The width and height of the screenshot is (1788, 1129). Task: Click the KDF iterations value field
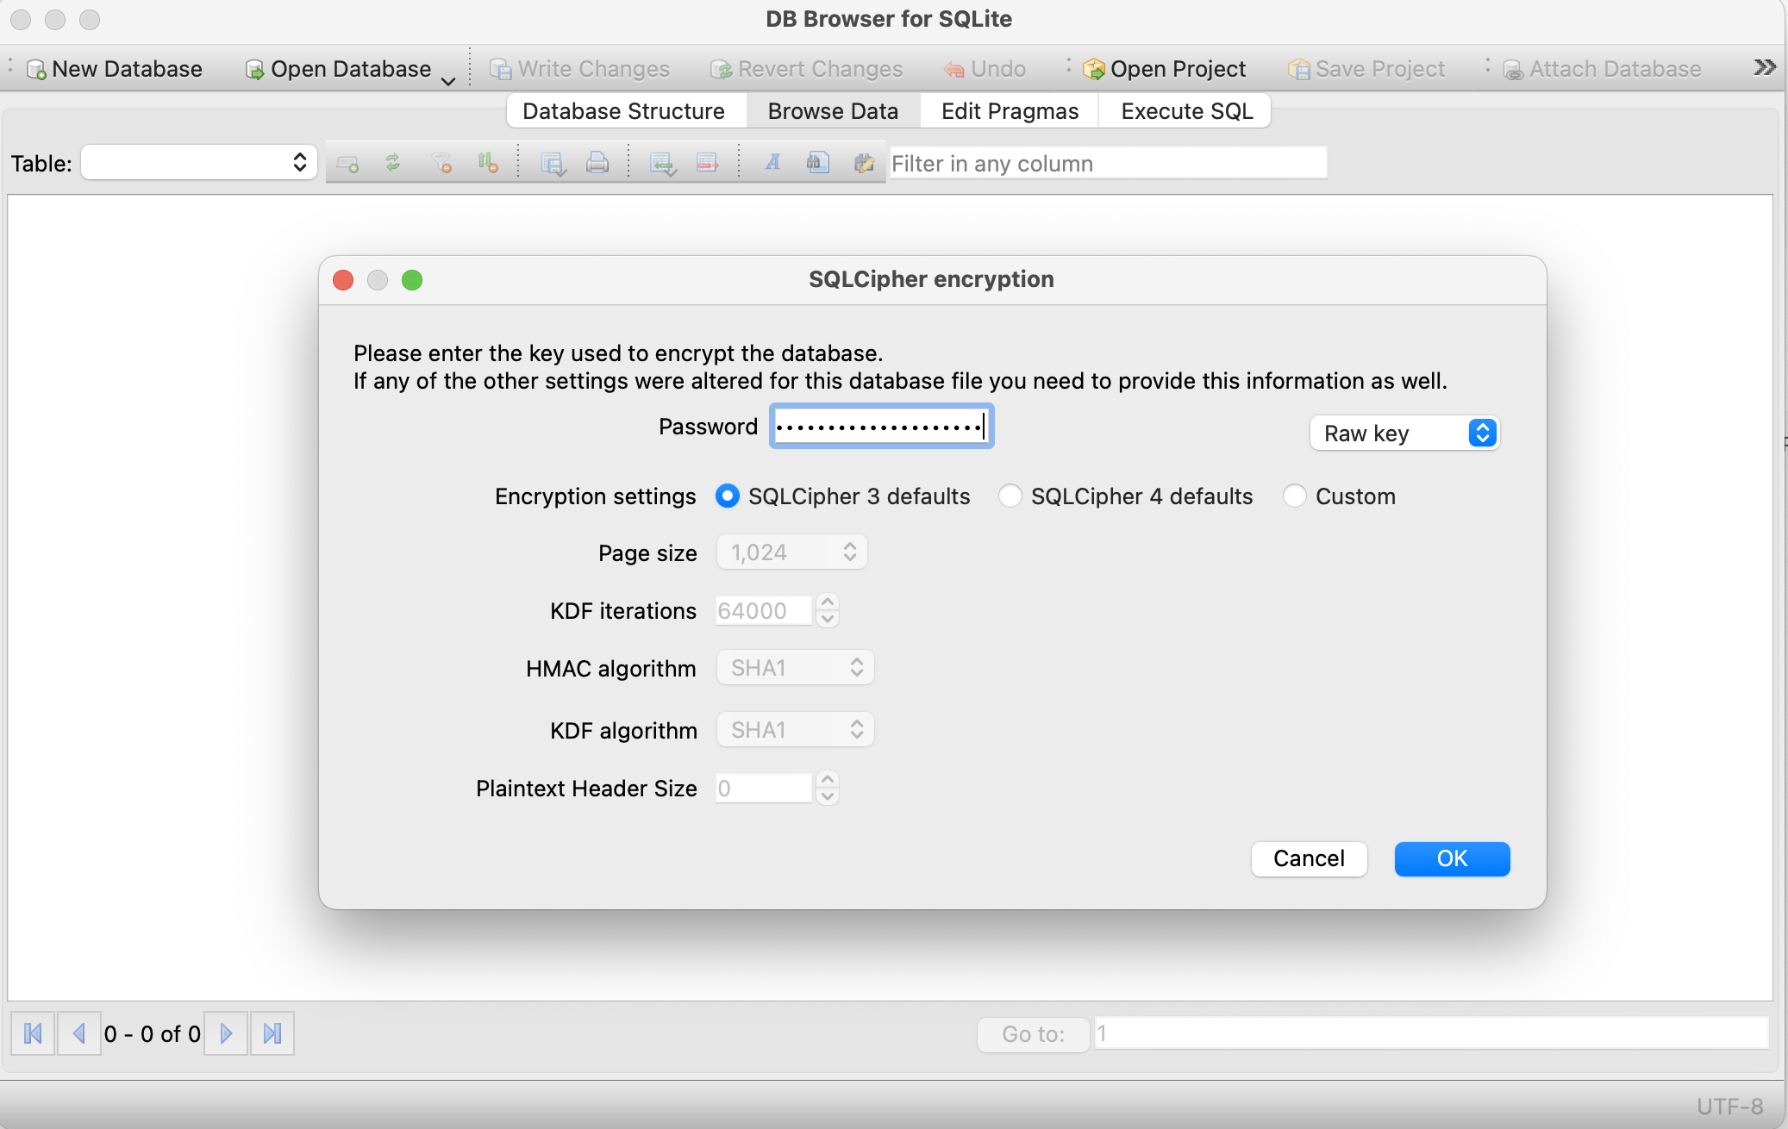764,611
